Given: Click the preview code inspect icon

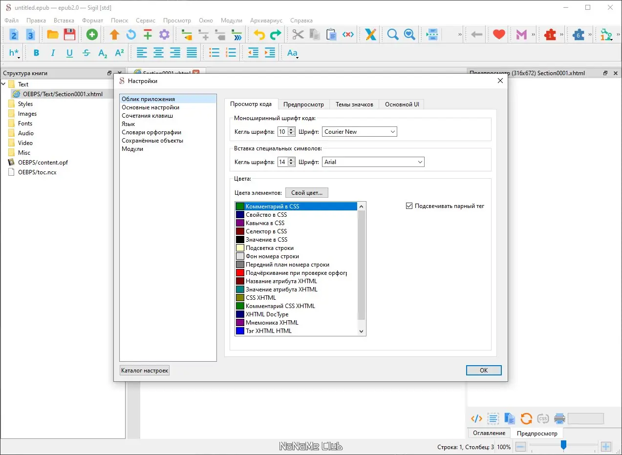Looking at the screenshot, I should point(476,418).
